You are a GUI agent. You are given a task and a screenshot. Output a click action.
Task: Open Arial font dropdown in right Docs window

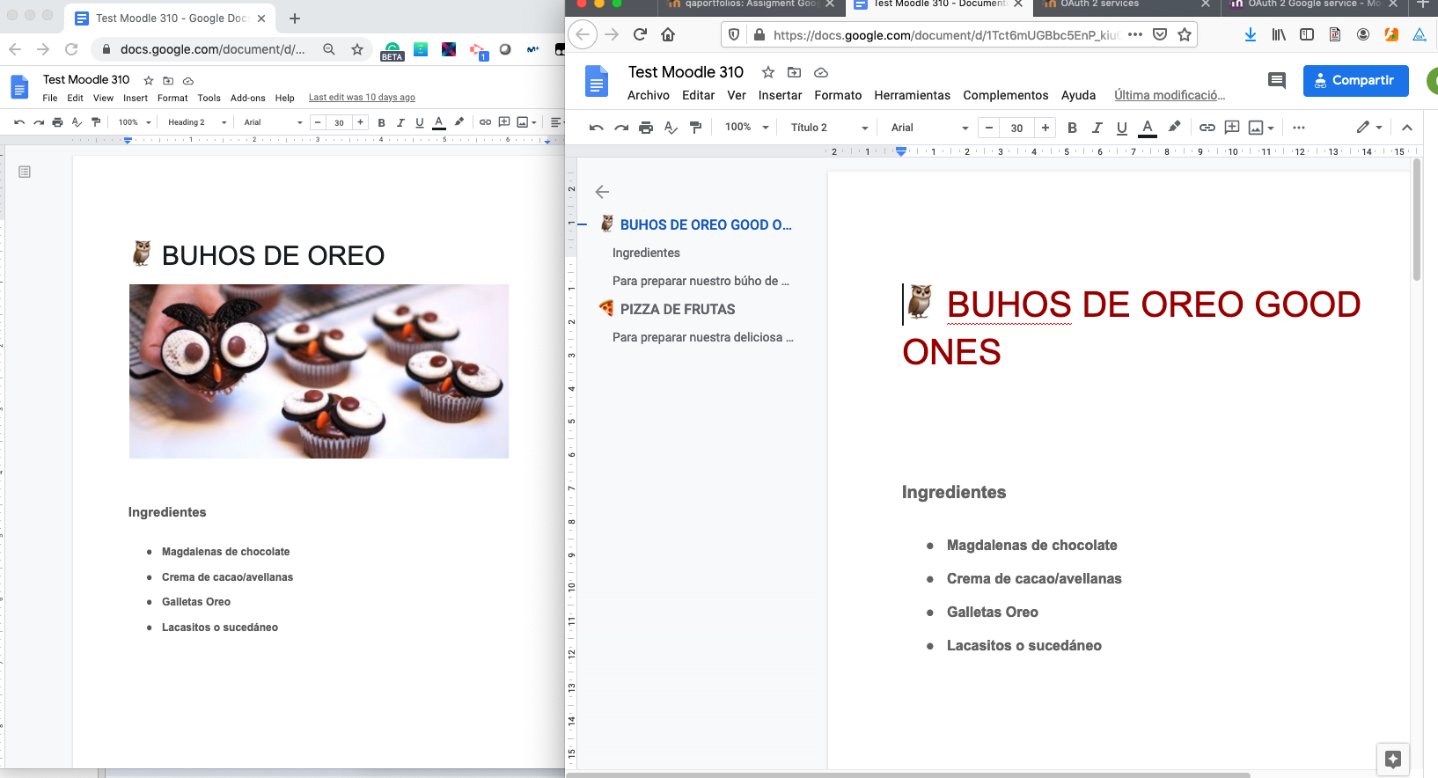pyautogui.click(x=928, y=128)
